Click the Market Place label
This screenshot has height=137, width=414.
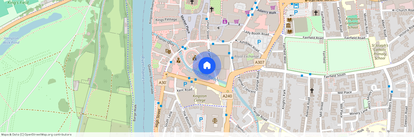(x=185, y=24)
